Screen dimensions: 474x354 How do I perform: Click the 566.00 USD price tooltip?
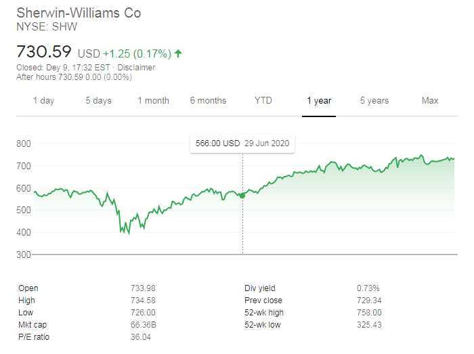coord(242,143)
